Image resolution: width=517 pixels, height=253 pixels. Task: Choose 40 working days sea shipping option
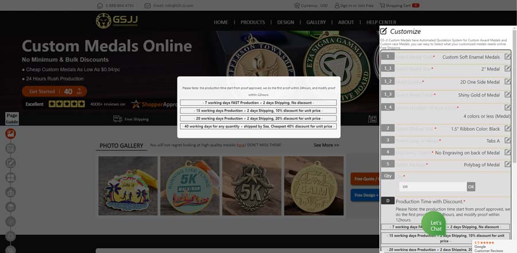point(258,126)
